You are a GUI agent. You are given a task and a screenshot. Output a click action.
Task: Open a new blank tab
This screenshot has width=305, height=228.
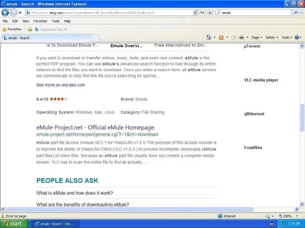[x=95, y=38]
